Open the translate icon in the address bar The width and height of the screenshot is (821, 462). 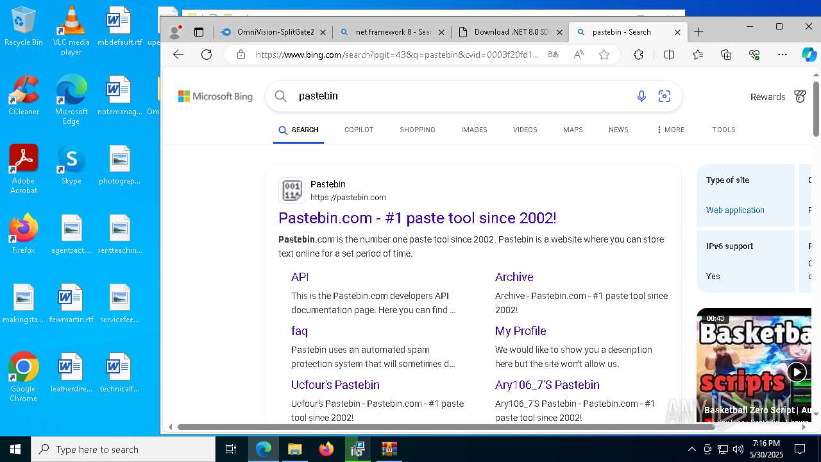coord(553,55)
